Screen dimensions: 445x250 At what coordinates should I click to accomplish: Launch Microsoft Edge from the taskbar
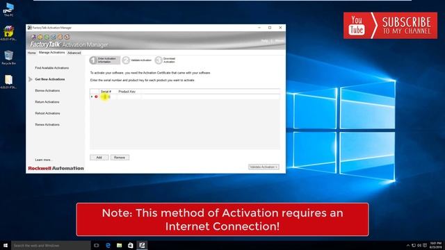(x=108, y=245)
